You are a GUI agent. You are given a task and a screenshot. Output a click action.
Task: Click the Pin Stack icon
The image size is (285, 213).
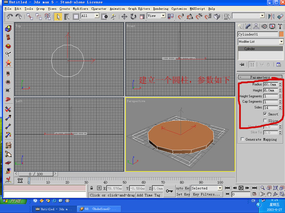(x=242, y=65)
